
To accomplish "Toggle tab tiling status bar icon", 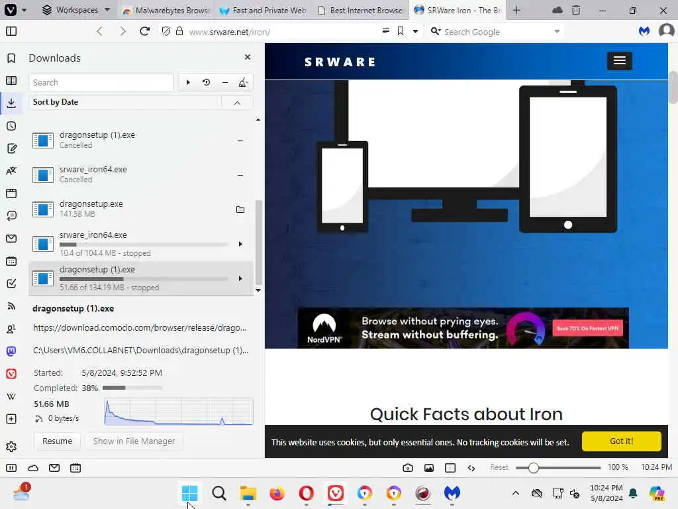I will [x=450, y=468].
